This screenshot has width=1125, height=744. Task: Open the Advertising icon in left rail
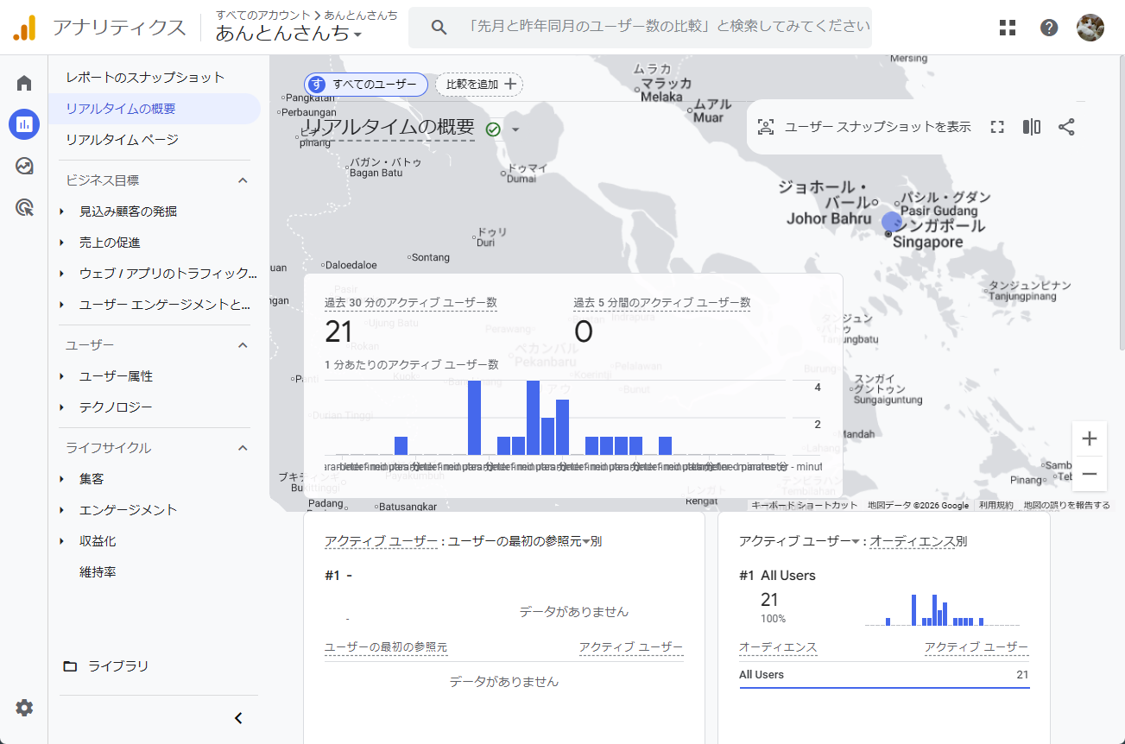pyautogui.click(x=24, y=207)
